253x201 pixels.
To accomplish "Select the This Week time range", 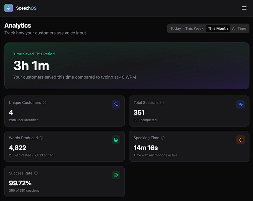I will [x=194, y=28].
